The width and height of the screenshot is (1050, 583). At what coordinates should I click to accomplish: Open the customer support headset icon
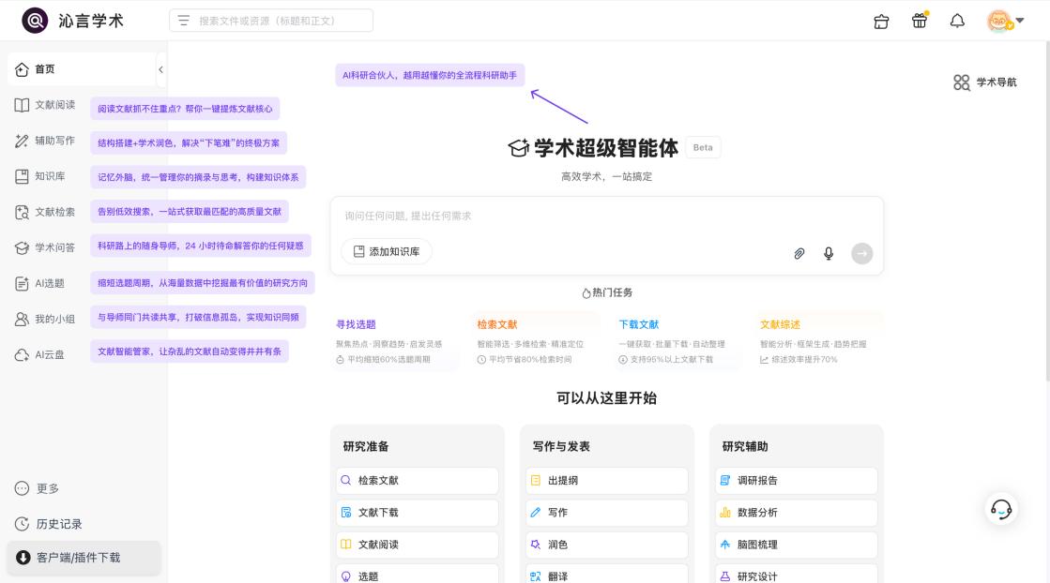(x=1001, y=509)
